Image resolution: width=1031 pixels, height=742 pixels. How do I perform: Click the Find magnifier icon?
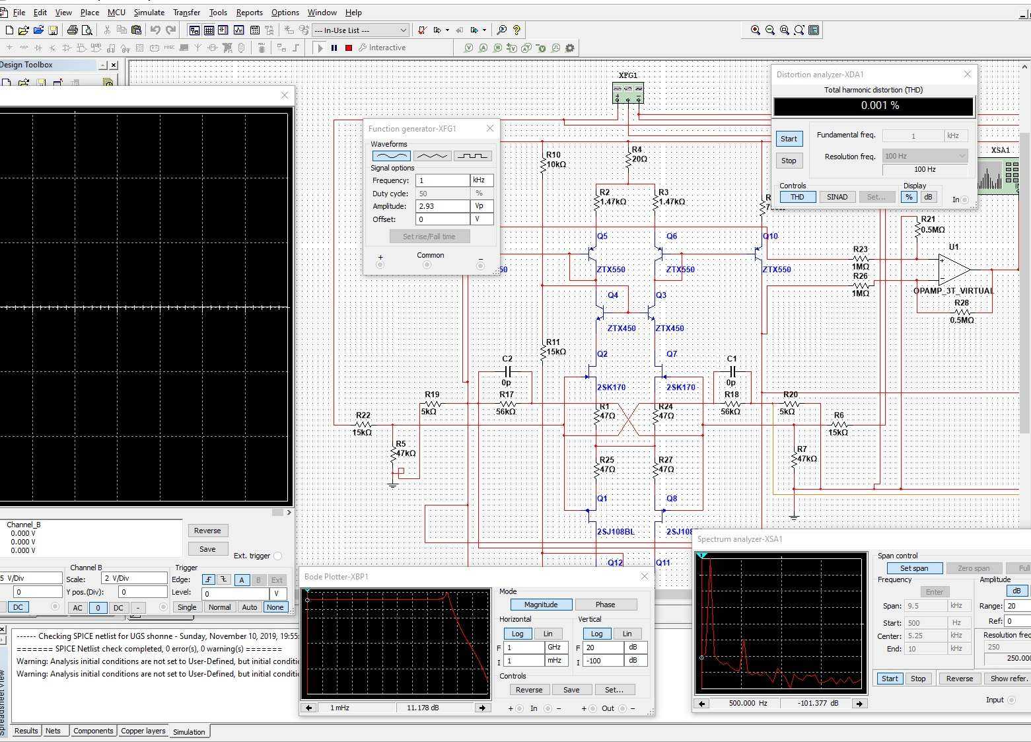502,30
